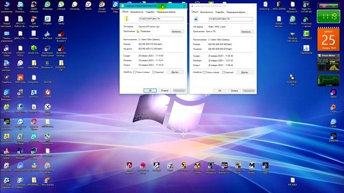Screen dimensions: 344x193
Task: Click Изменить... in ZIP properties window
Action: click(177, 32)
